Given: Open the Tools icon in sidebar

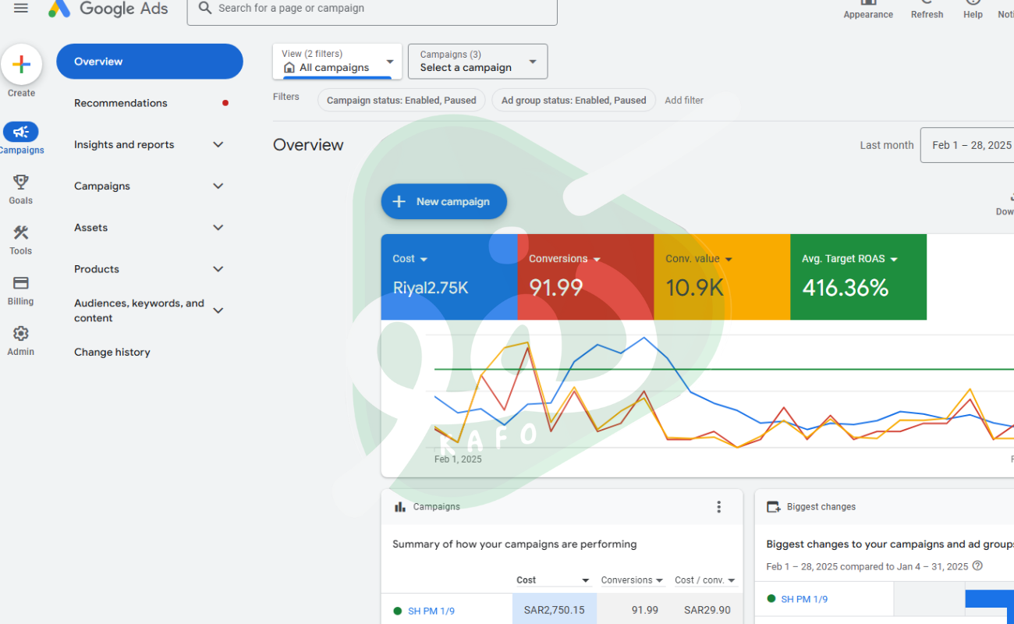Looking at the screenshot, I should (21, 233).
